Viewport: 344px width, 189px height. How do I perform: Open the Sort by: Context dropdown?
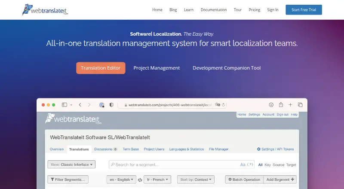[x=196, y=180]
